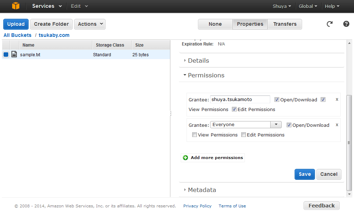Toggle Open/Download for shuya.tsukamoto grantee
Screen dimensions: 354x216
click(x=277, y=100)
